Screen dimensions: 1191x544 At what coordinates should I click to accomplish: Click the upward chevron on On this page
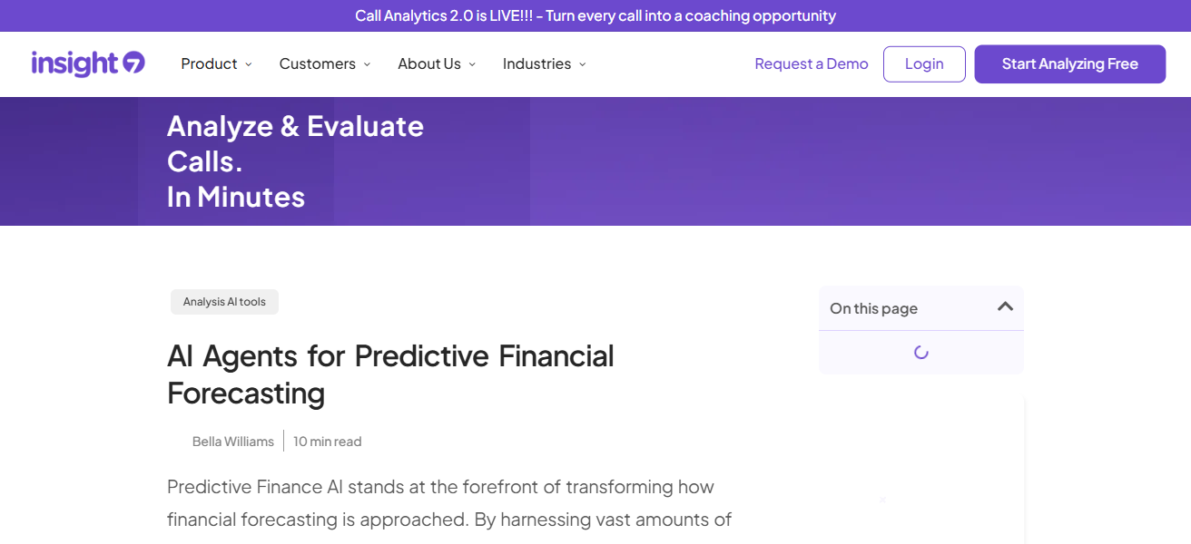coord(1004,307)
